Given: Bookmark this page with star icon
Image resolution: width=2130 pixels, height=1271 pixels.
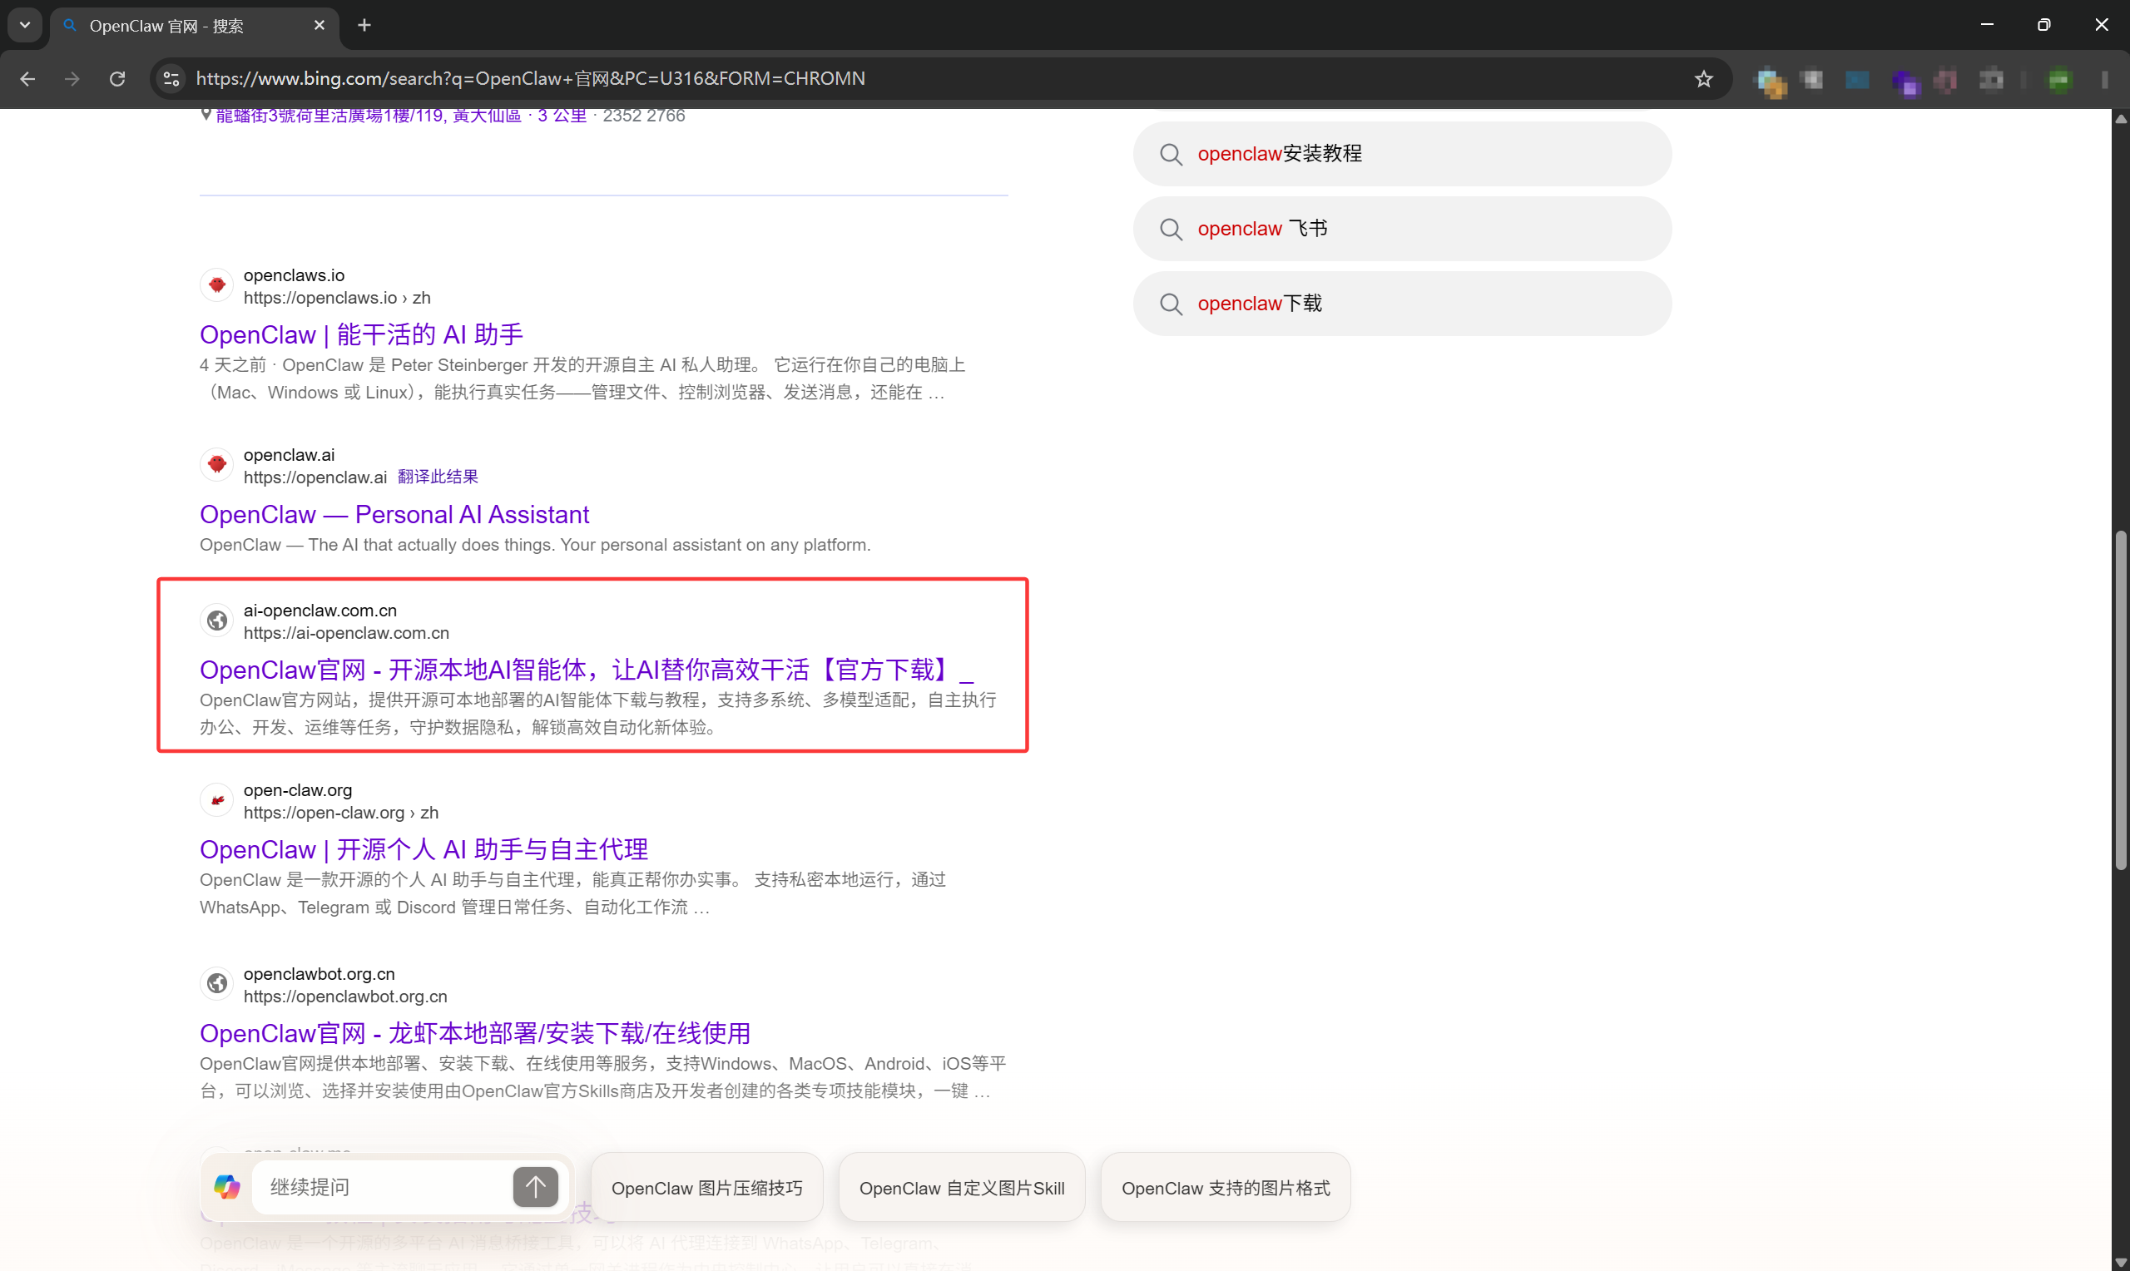Looking at the screenshot, I should pyautogui.click(x=1702, y=79).
